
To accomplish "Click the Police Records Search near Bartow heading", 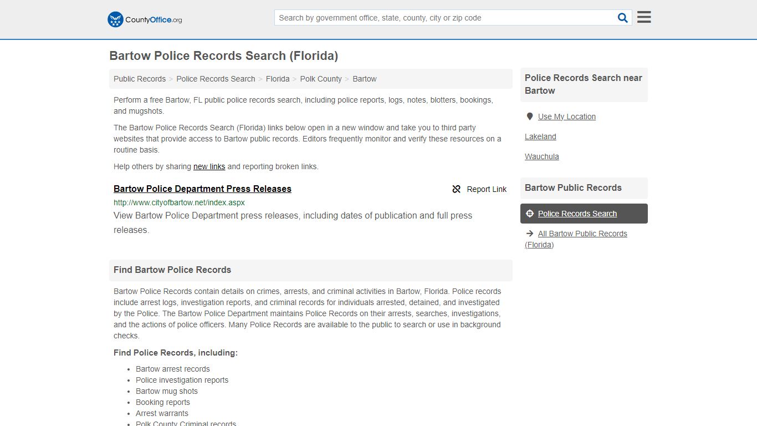I will tap(584, 84).
